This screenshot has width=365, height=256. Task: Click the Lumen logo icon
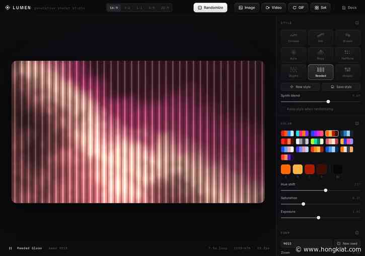pyautogui.click(x=8, y=8)
